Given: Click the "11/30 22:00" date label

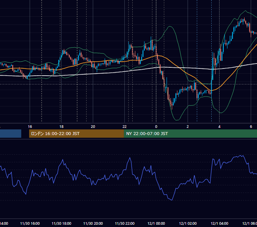Looking at the screenshot, I should pyautogui.click(x=125, y=223).
